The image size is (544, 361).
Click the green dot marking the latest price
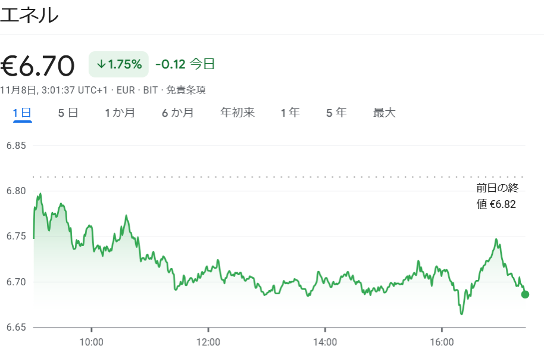coord(524,294)
